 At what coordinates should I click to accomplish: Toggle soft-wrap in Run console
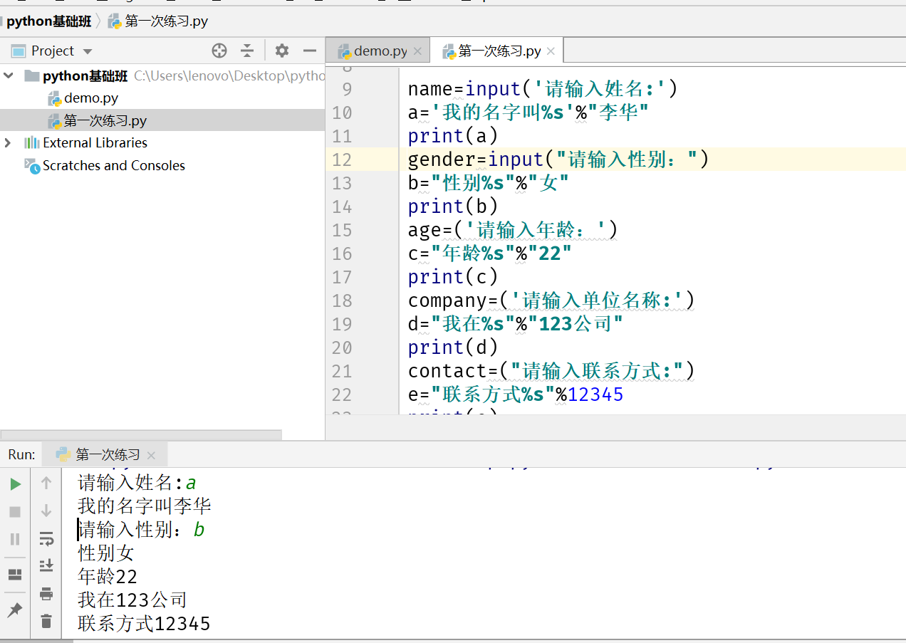(46, 538)
